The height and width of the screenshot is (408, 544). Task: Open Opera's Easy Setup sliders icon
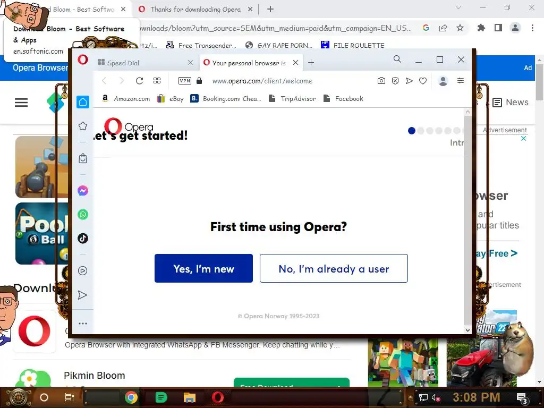[461, 81]
